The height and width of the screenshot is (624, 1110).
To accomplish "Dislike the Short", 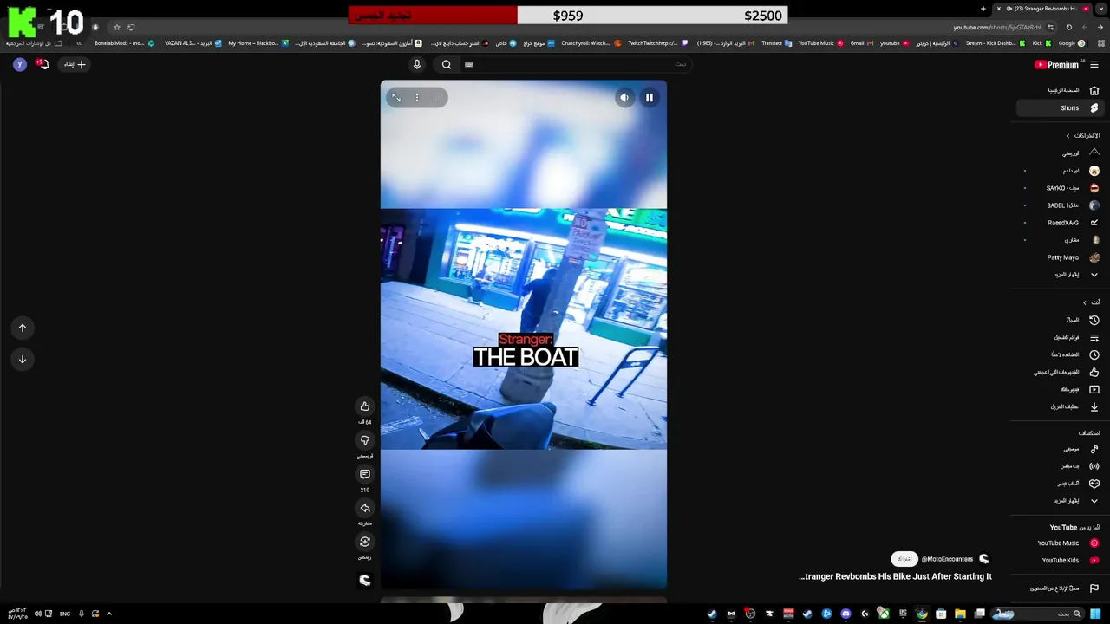I will [x=365, y=440].
